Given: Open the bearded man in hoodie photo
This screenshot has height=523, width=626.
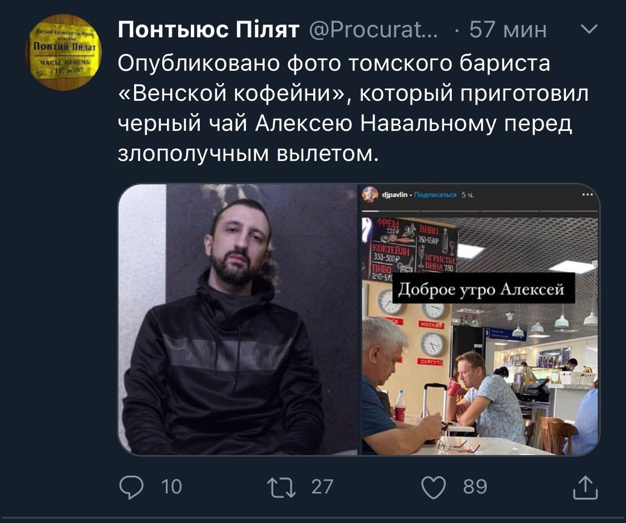Looking at the screenshot, I should [x=238, y=320].
